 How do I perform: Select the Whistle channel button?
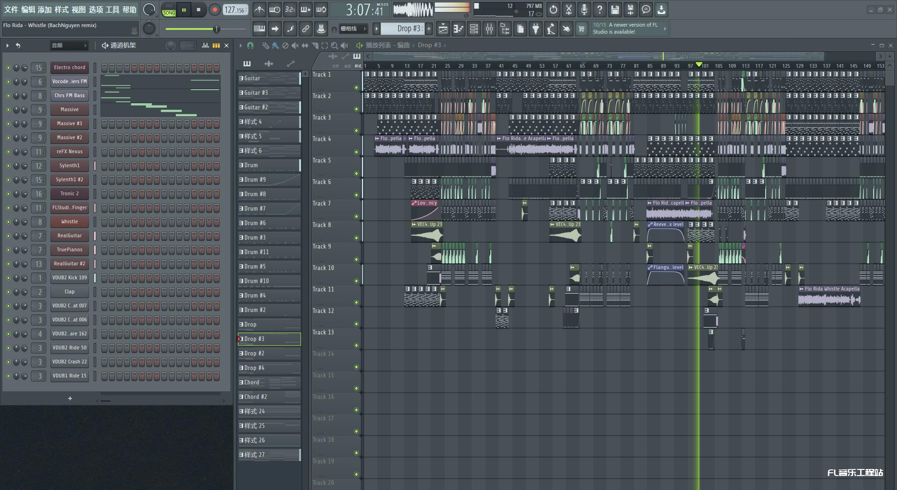point(70,222)
